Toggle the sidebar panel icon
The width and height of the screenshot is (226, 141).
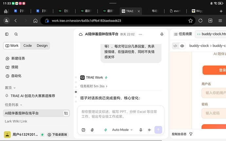(x=7, y=34)
